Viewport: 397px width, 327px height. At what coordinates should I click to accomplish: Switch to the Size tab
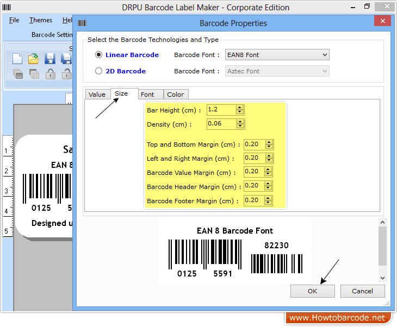click(x=125, y=93)
